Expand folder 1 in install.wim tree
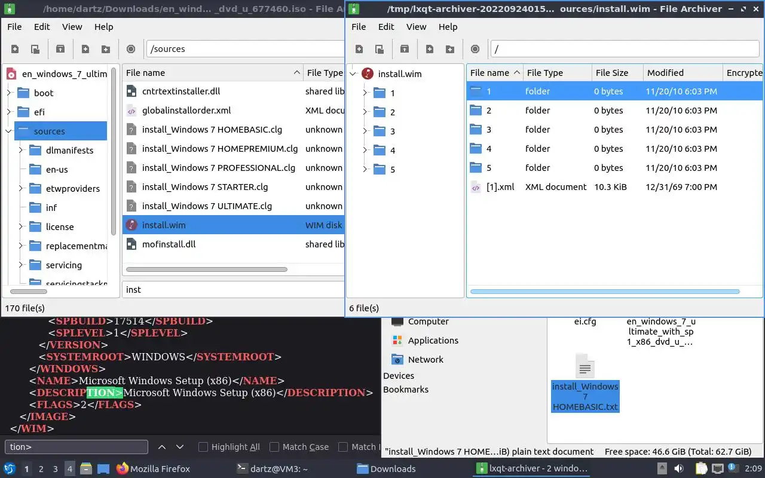The height and width of the screenshot is (478, 765). 365,93
